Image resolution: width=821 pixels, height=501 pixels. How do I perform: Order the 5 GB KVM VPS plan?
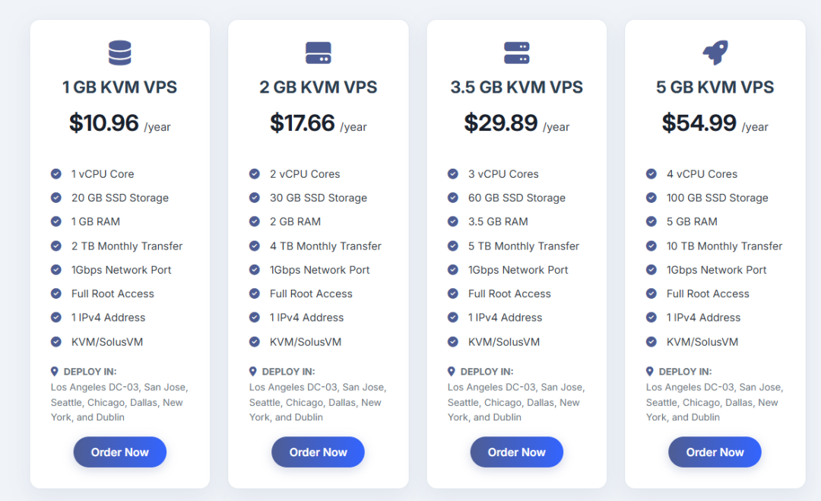[x=715, y=452]
